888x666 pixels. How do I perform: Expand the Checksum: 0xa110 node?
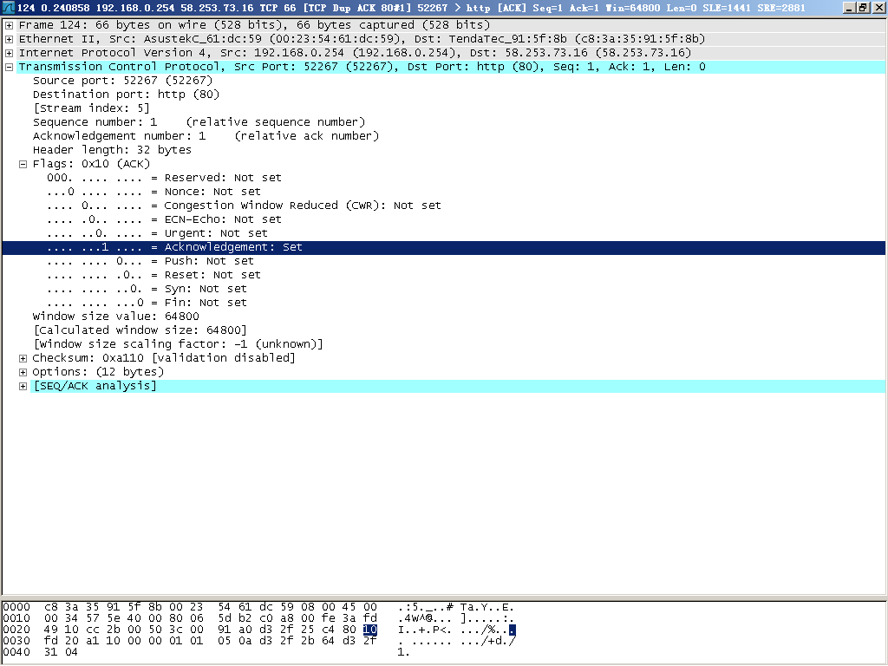click(23, 358)
